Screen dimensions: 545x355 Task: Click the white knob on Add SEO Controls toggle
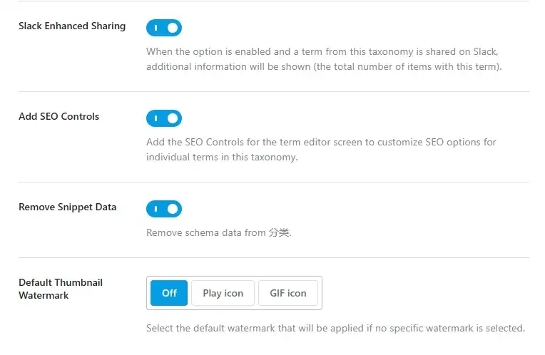pyautogui.click(x=173, y=118)
